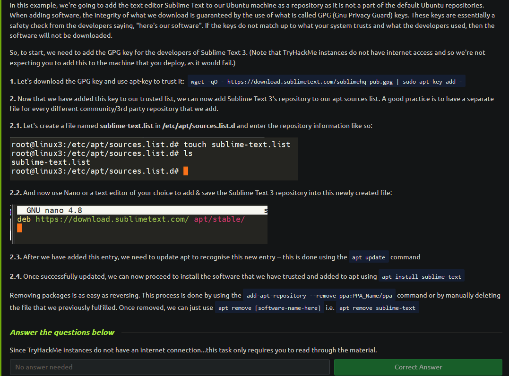Viewport: 509px width, 376px height.
Task: Click the 'deb https://download.sublimetext.com/' line in nano image
Action: pyautogui.click(x=131, y=219)
